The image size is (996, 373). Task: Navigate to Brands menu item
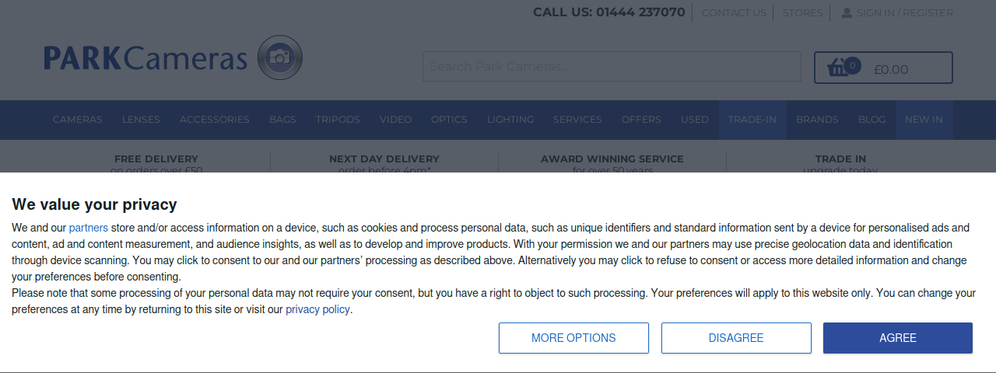tap(817, 120)
